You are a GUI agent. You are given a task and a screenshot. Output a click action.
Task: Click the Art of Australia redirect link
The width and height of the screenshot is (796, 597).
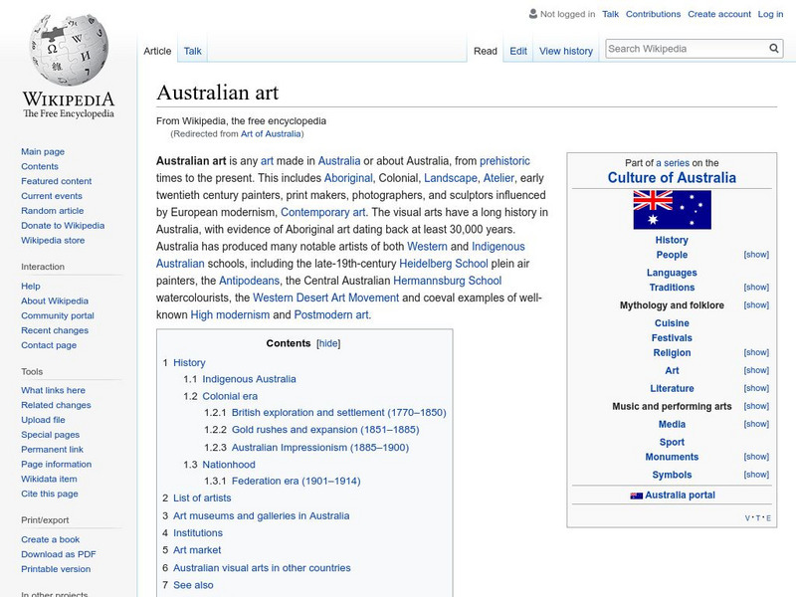[271, 133]
